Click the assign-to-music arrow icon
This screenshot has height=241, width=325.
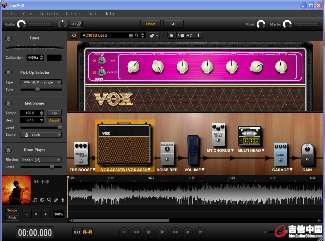[x=189, y=35]
